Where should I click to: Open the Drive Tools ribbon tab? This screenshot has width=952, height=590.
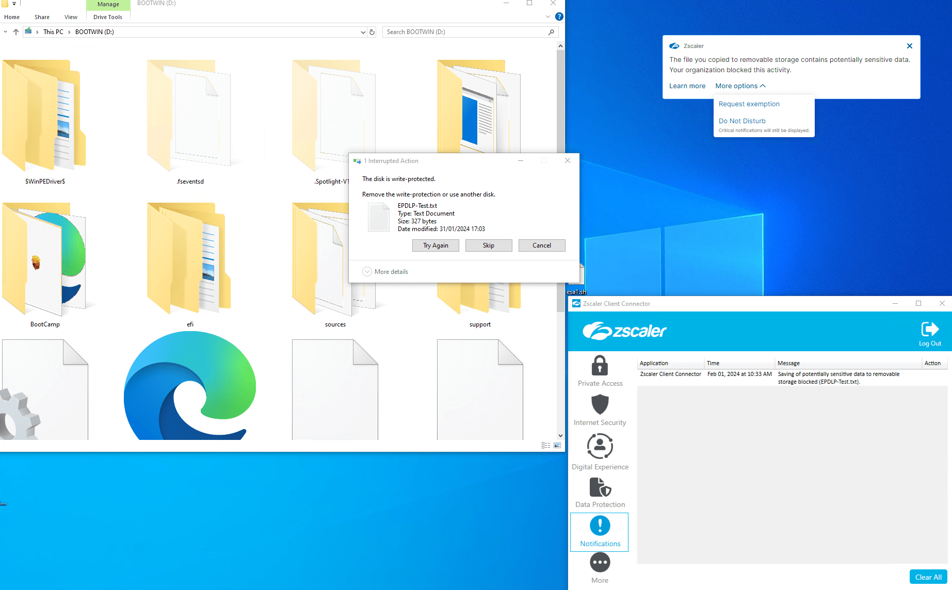point(108,17)
